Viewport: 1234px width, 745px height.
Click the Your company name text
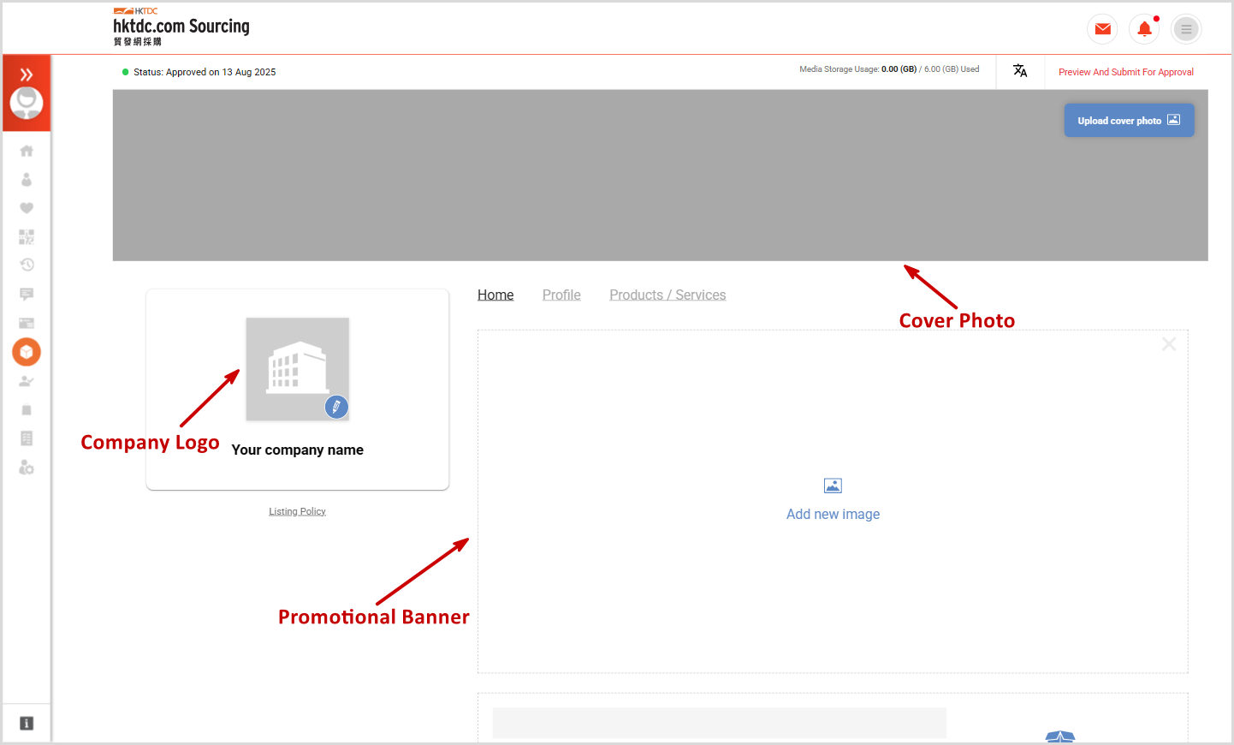point(298,450)
